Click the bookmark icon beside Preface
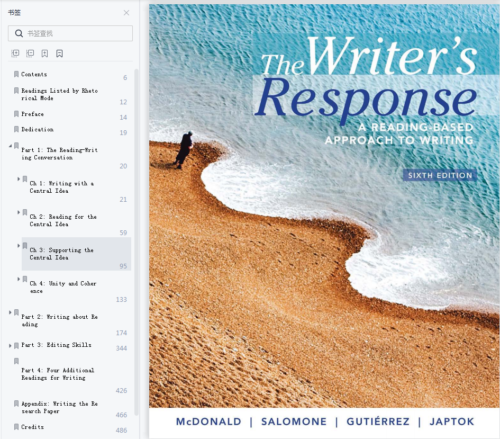 (16, 114)
